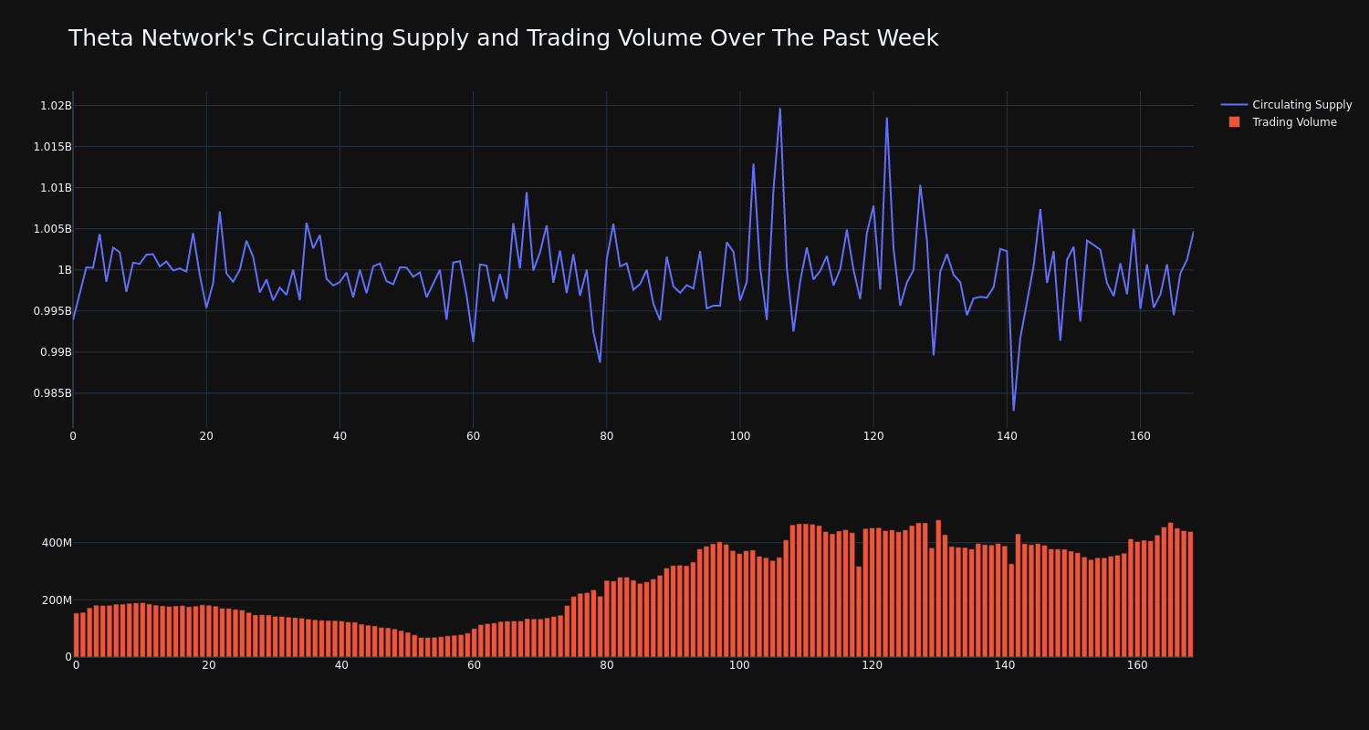Toggle the Trading Volume legend entry
The image size is (1369, 730).
(1286, 122)
